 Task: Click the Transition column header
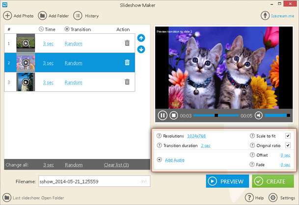tap(78, 29)
